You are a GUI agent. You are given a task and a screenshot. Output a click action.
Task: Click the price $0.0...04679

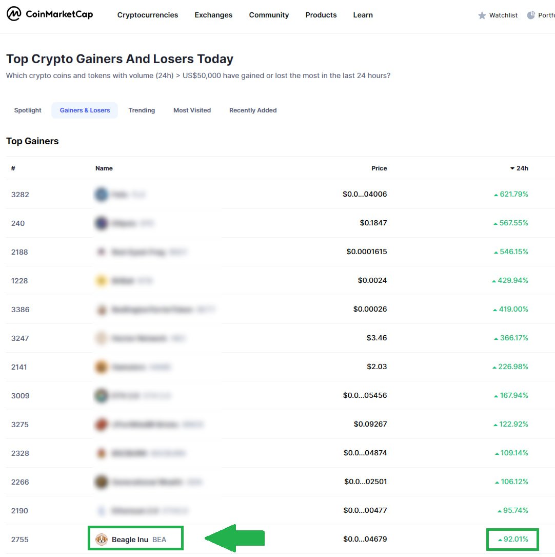(365, 539)
